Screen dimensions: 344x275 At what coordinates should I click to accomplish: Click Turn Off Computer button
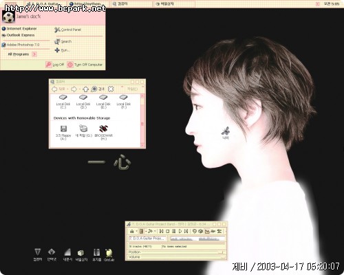coord(85,65)
